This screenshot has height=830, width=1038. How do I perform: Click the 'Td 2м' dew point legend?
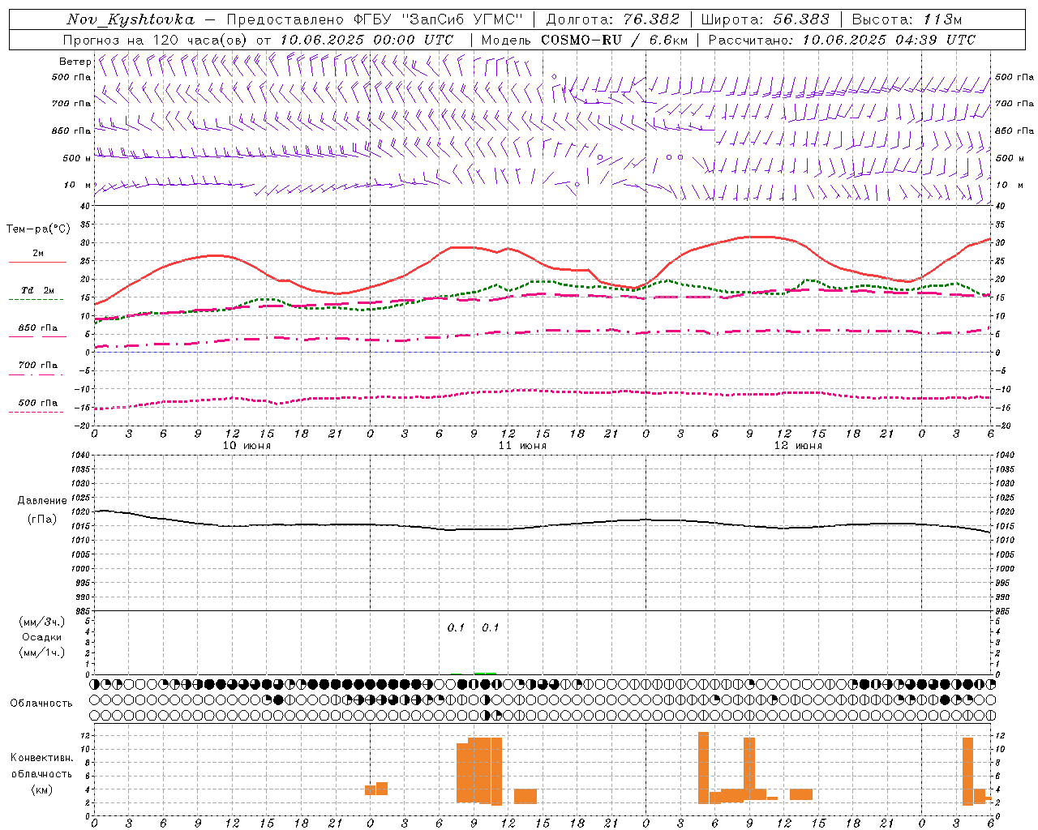point(37,290)
